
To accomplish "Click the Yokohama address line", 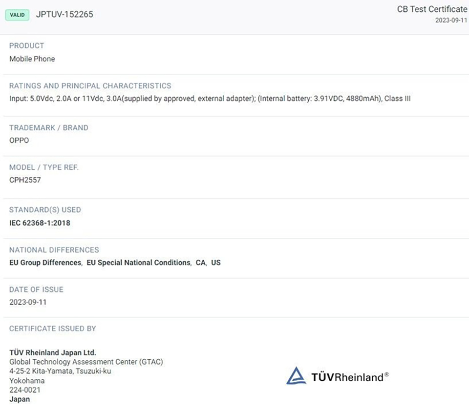I will point(27,381).
